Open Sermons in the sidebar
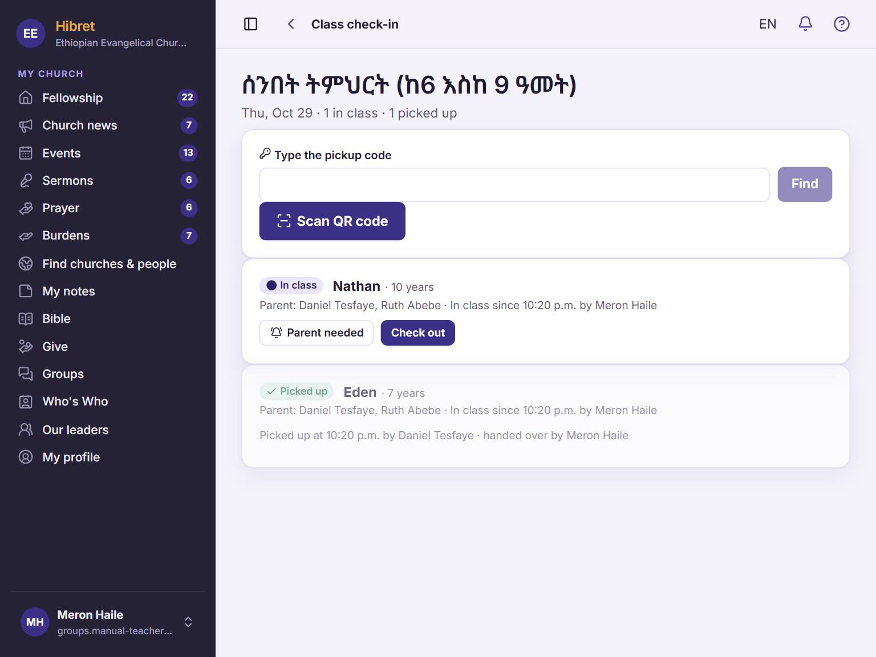Viewport: 876px width, 657px height. coord(108,180)
